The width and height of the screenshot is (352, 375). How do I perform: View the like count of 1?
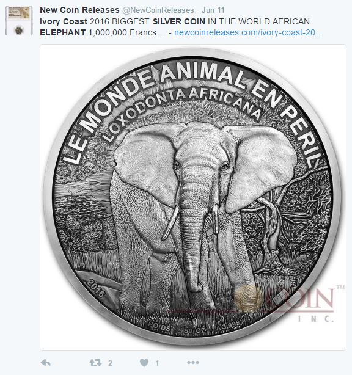click(x=157, y=363)
